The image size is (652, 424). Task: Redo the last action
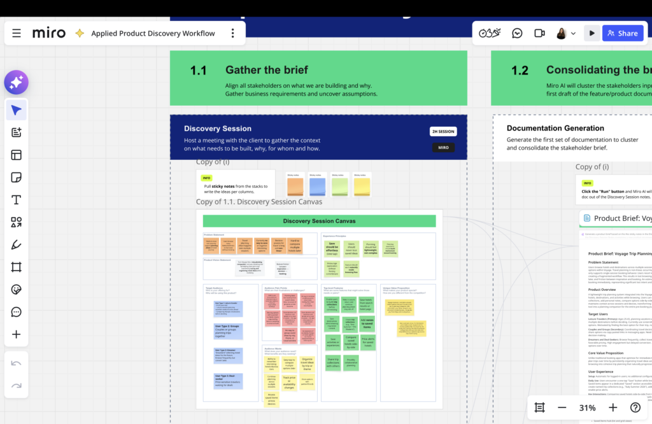click(16, 386)
